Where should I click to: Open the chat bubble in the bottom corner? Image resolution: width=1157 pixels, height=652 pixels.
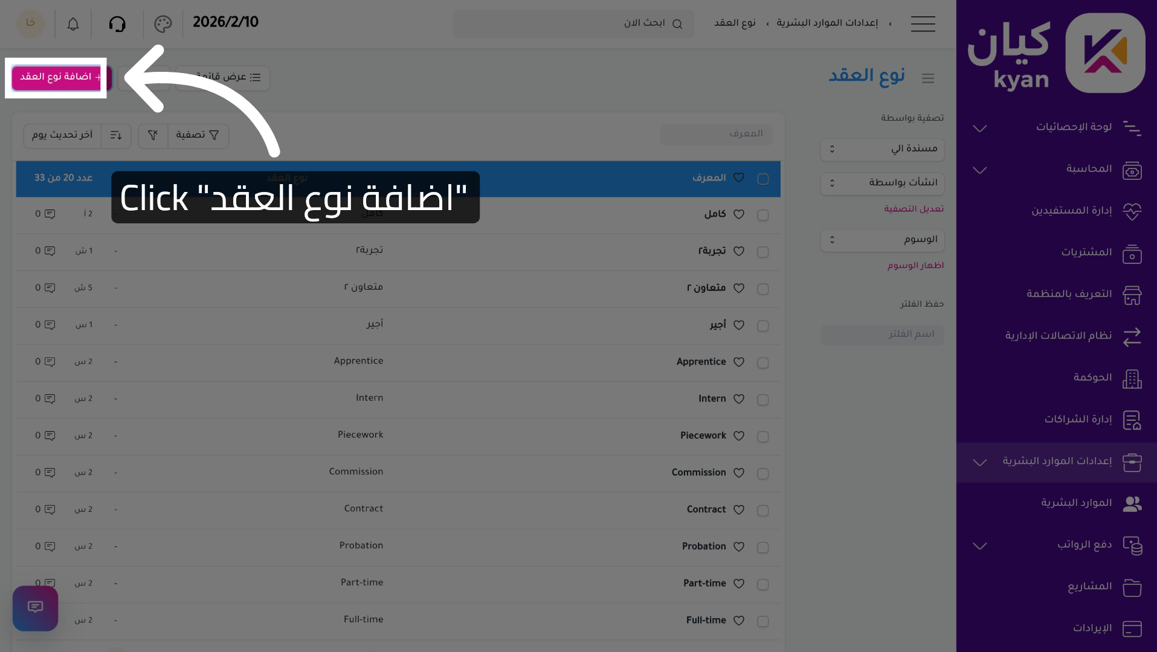click(35, 608)
